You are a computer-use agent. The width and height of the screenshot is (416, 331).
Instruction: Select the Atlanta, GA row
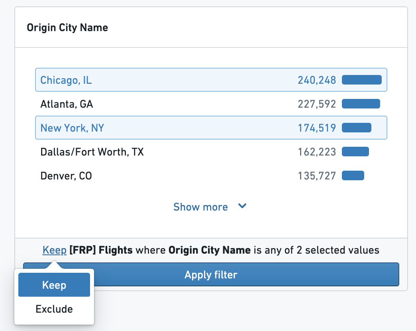click(211, 104)
